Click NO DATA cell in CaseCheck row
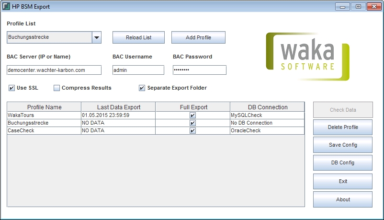The height and width of the screenshot is (220, 384). (118, 130)
